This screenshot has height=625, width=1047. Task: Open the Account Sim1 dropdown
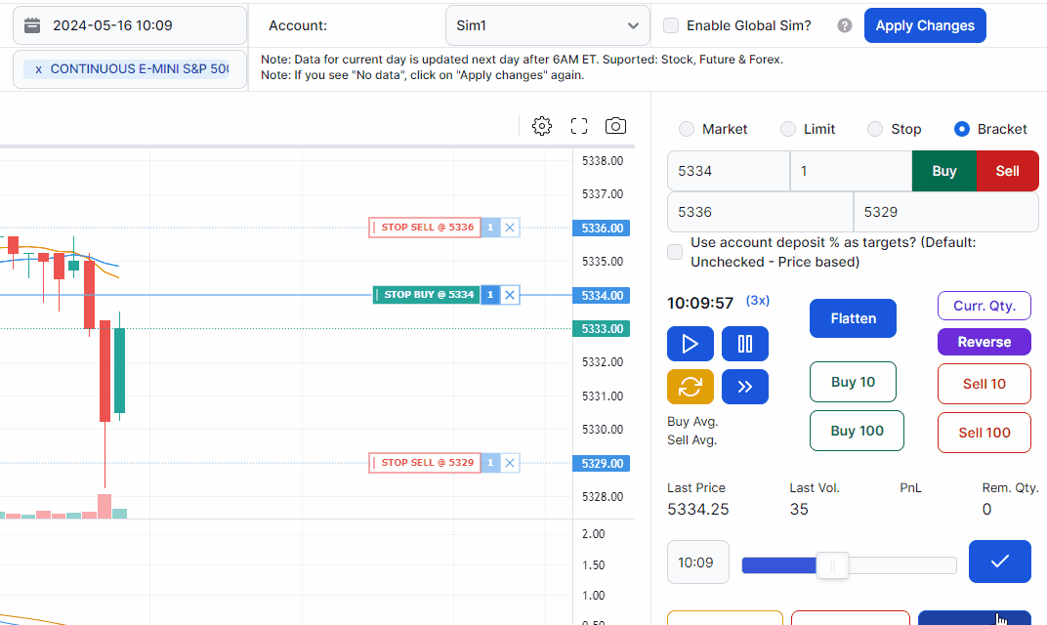click(548, 25)
